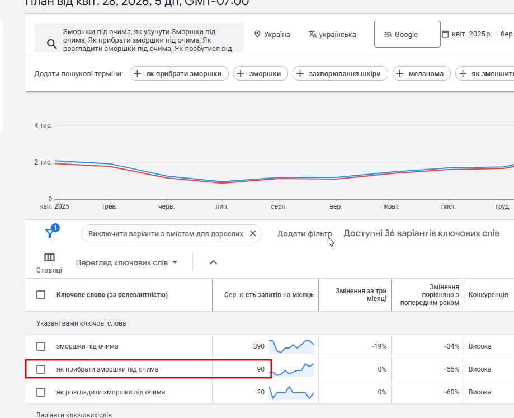Image resolution: width=514 pixels, height=418 pixels.
Task: Open the filter funnel icon
Action: pyautogui.click(x=50, y=233)
